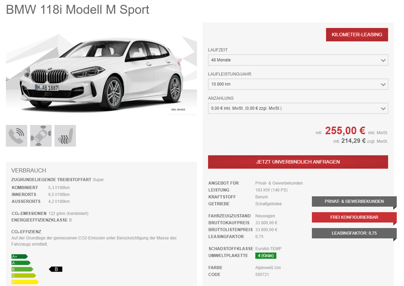The image size is (404, 286).
Task: Click the A efficiency class arrow
Action: [21, 263]
